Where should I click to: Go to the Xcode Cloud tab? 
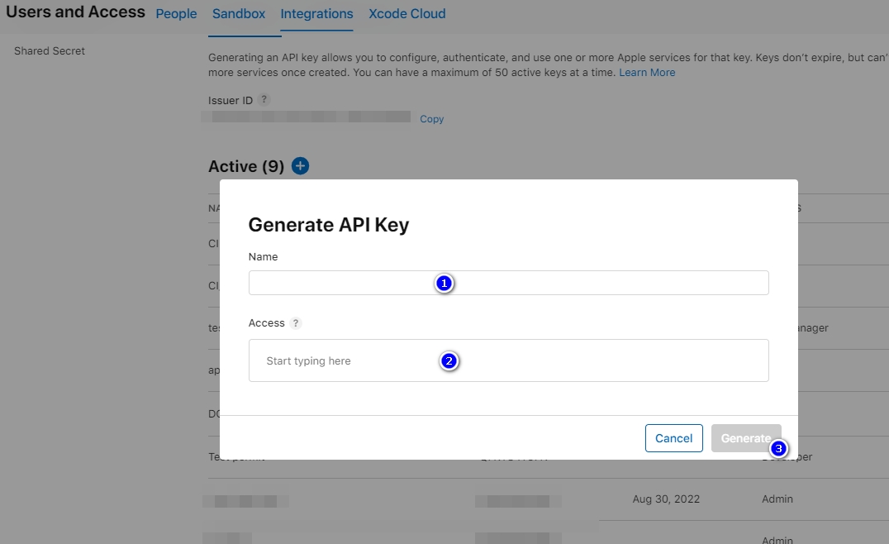tap(406, 14)
